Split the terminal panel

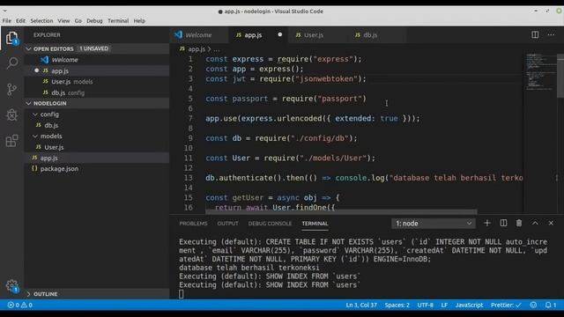click(503, 223)
